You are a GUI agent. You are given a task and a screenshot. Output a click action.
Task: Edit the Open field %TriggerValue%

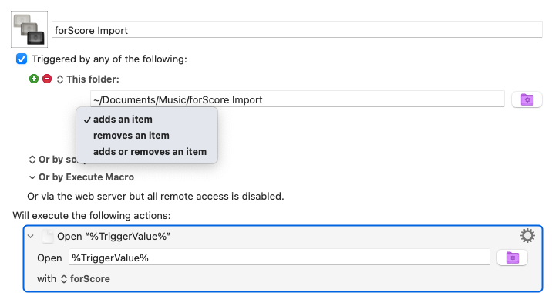tap(279, 258)
